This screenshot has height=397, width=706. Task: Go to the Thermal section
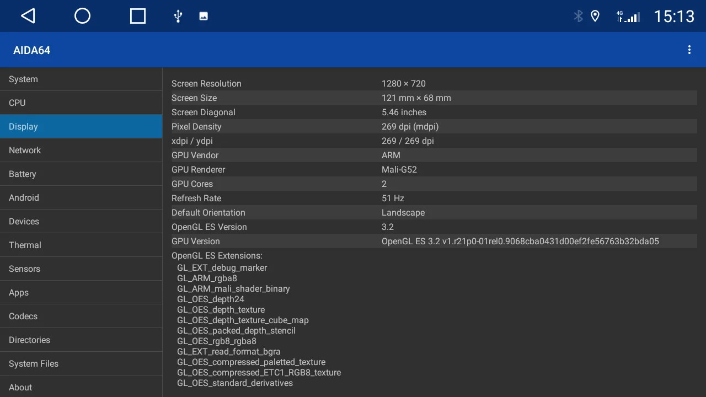point(81,245)
